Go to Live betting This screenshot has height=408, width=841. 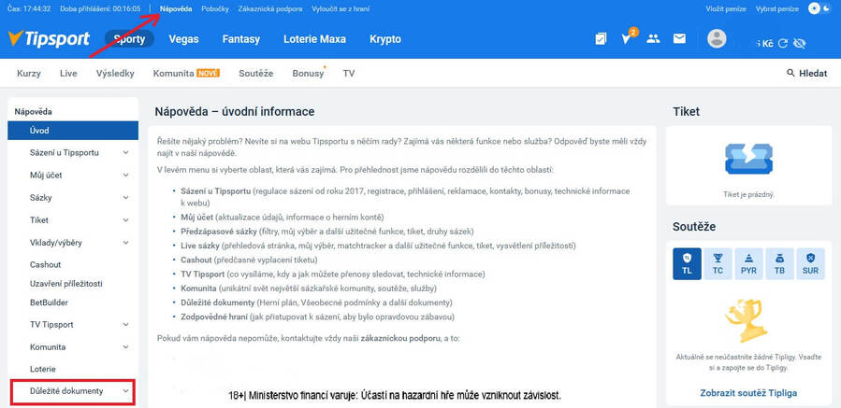68,74
